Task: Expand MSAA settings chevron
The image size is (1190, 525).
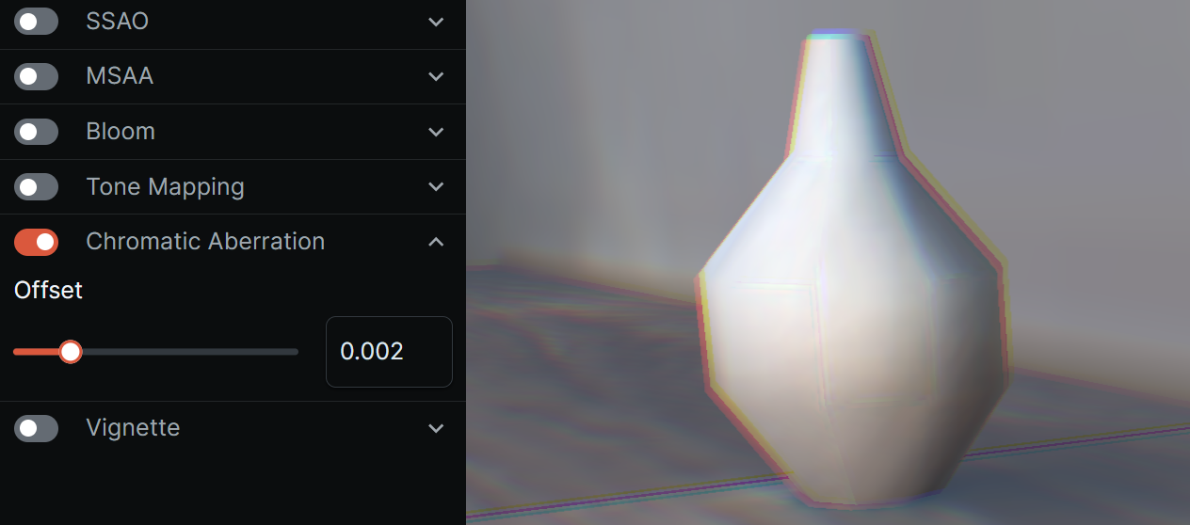Action: [x=436, y=76]
